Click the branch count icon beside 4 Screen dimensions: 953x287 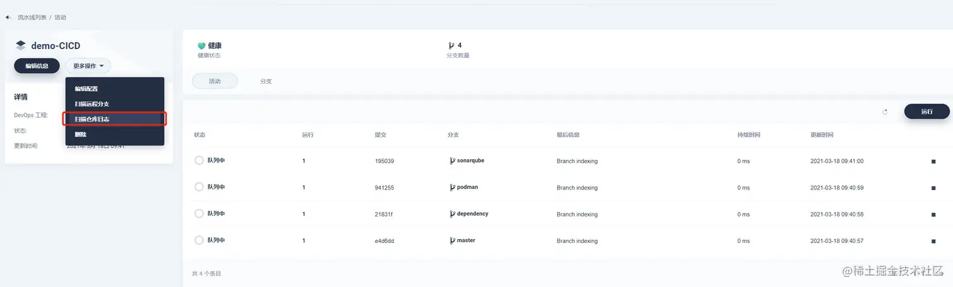tap(451, 45)
